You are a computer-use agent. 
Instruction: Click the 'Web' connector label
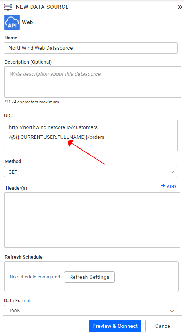[27, 22]
